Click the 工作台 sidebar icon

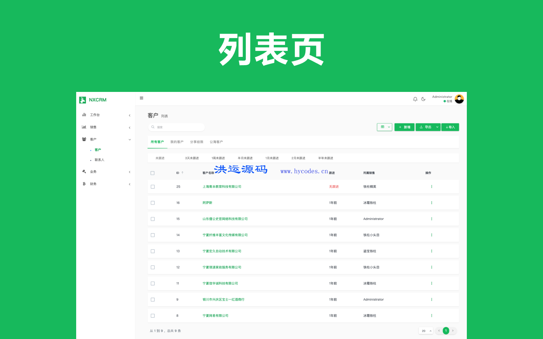[x=84, y=115]
